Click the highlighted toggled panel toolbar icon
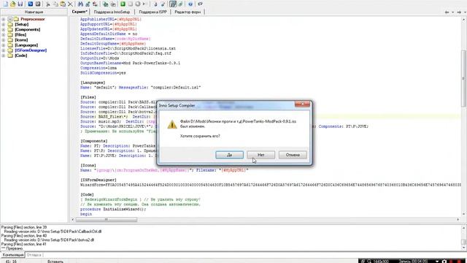This screenshot has height=263, width=467. [173, 4]
